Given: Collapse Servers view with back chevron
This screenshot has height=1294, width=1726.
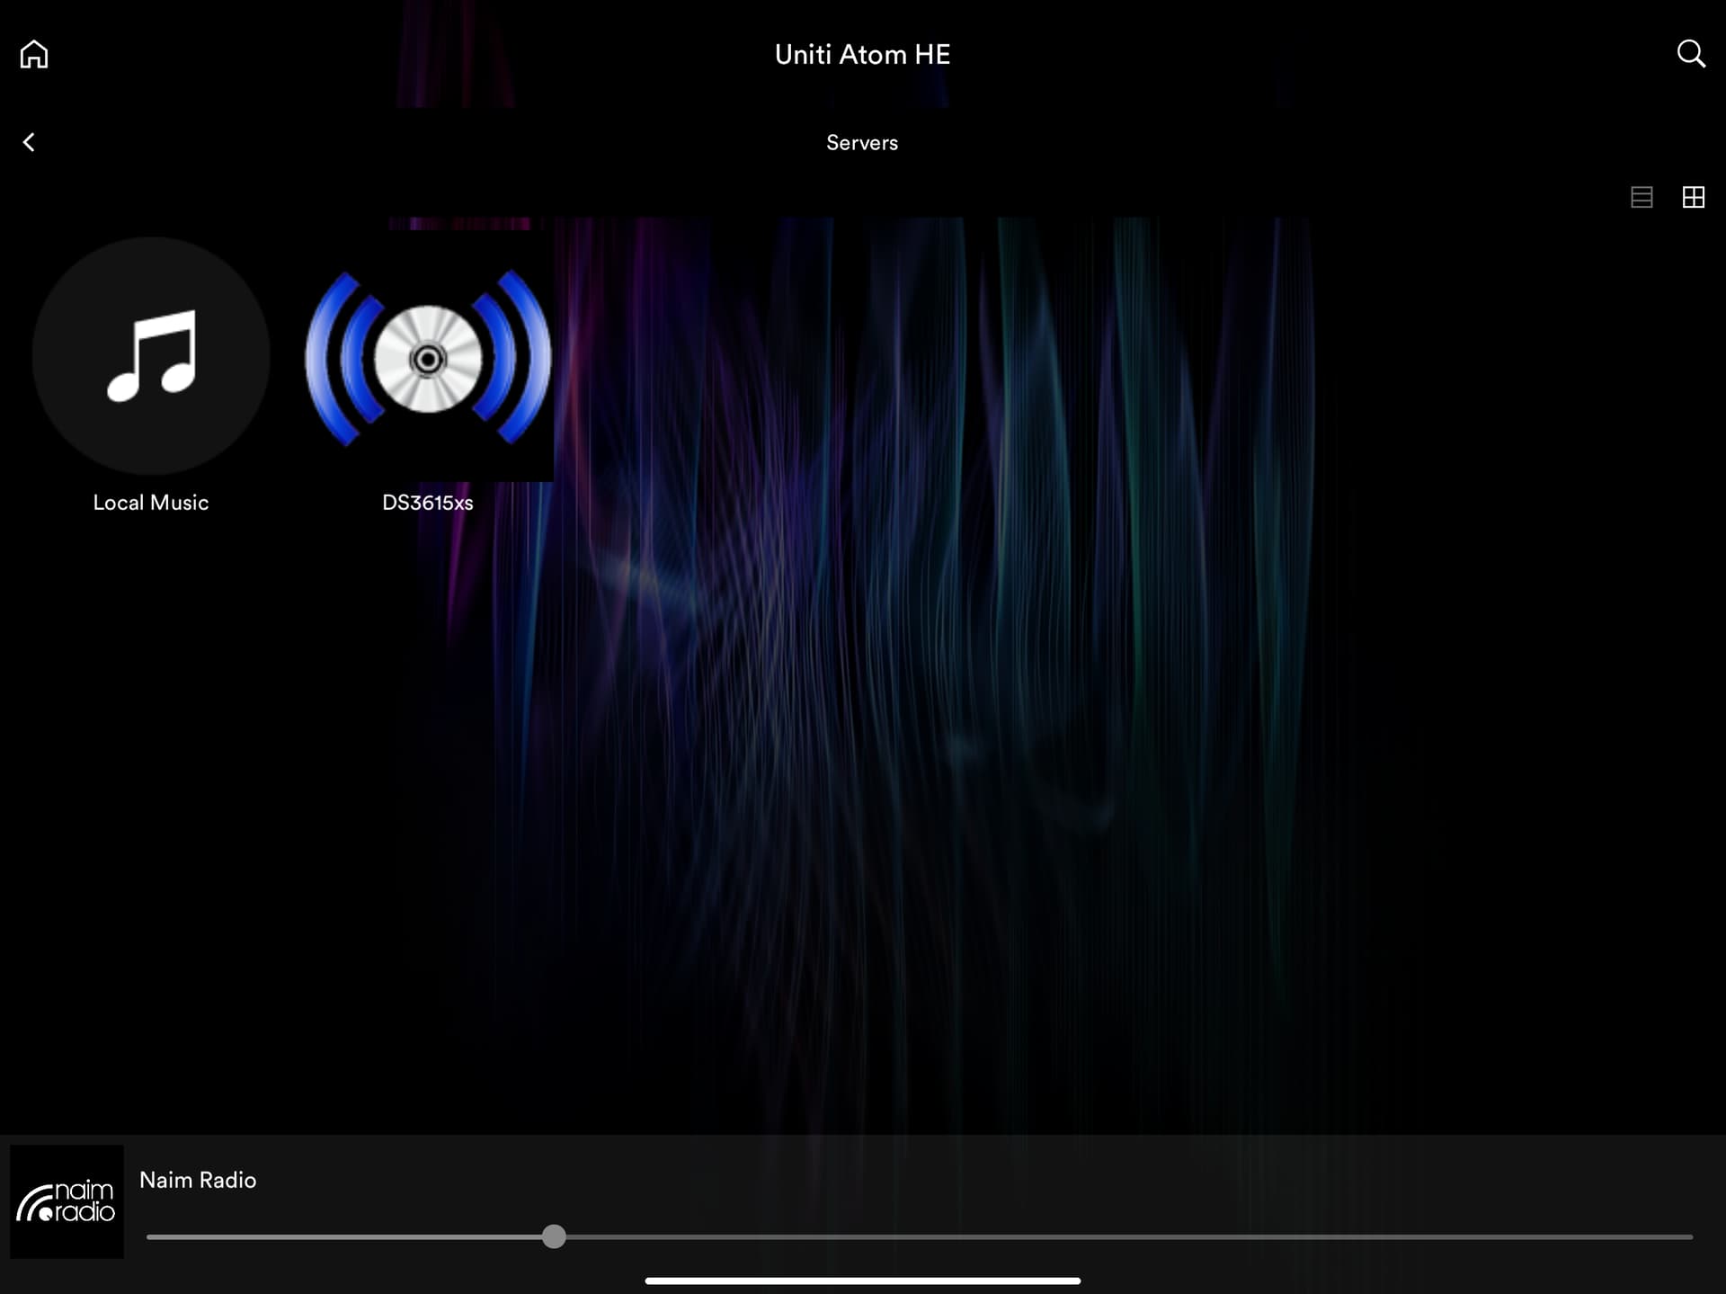Looking at the screenshot, I should click(x=30, y=142).
